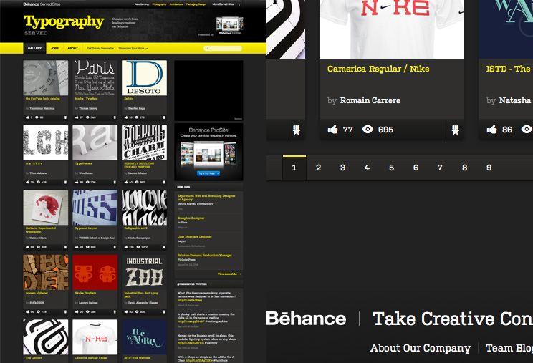The image size is (533, 363).
Task: Go to pagination page 4
Action: click(367, 168)
